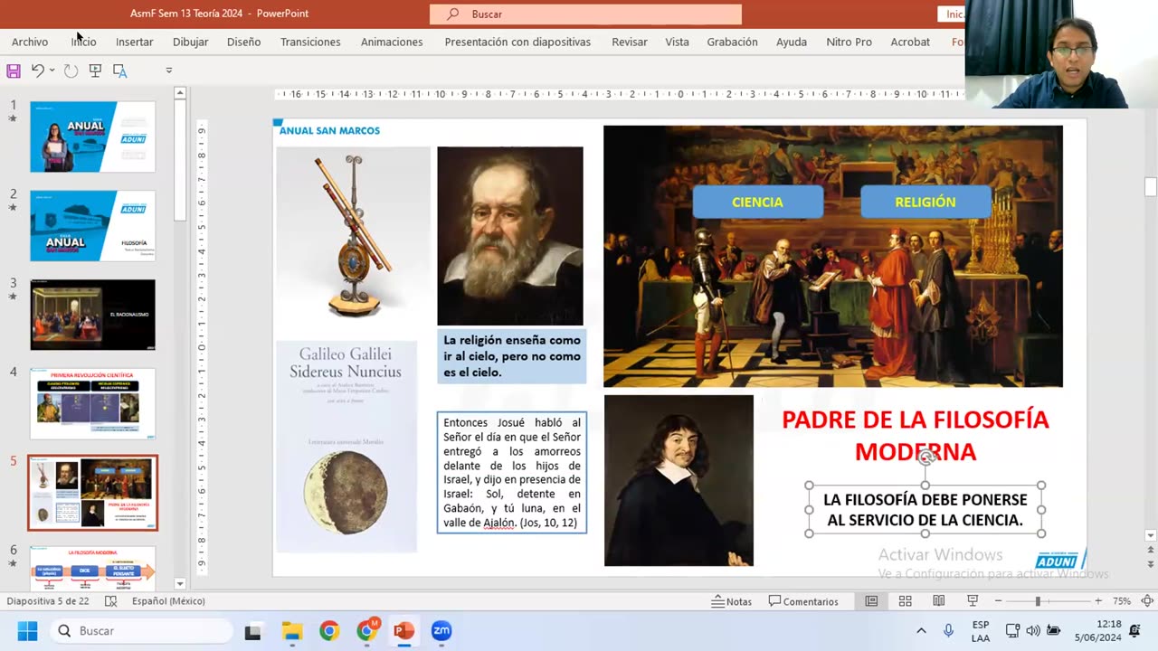This screenshot has height=651, width=1158.
Task: Open the Dibujar tab
Action: [190, 42]
